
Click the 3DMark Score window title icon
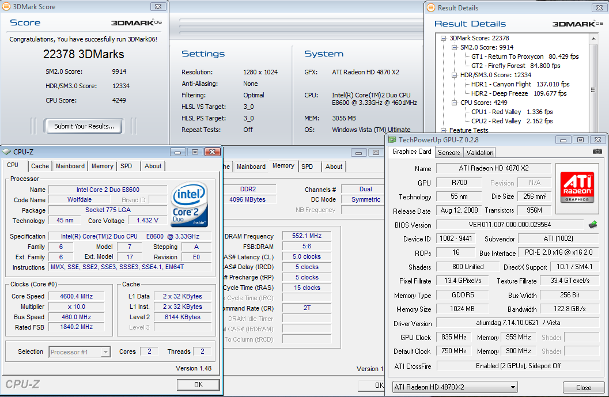[6, 6]
